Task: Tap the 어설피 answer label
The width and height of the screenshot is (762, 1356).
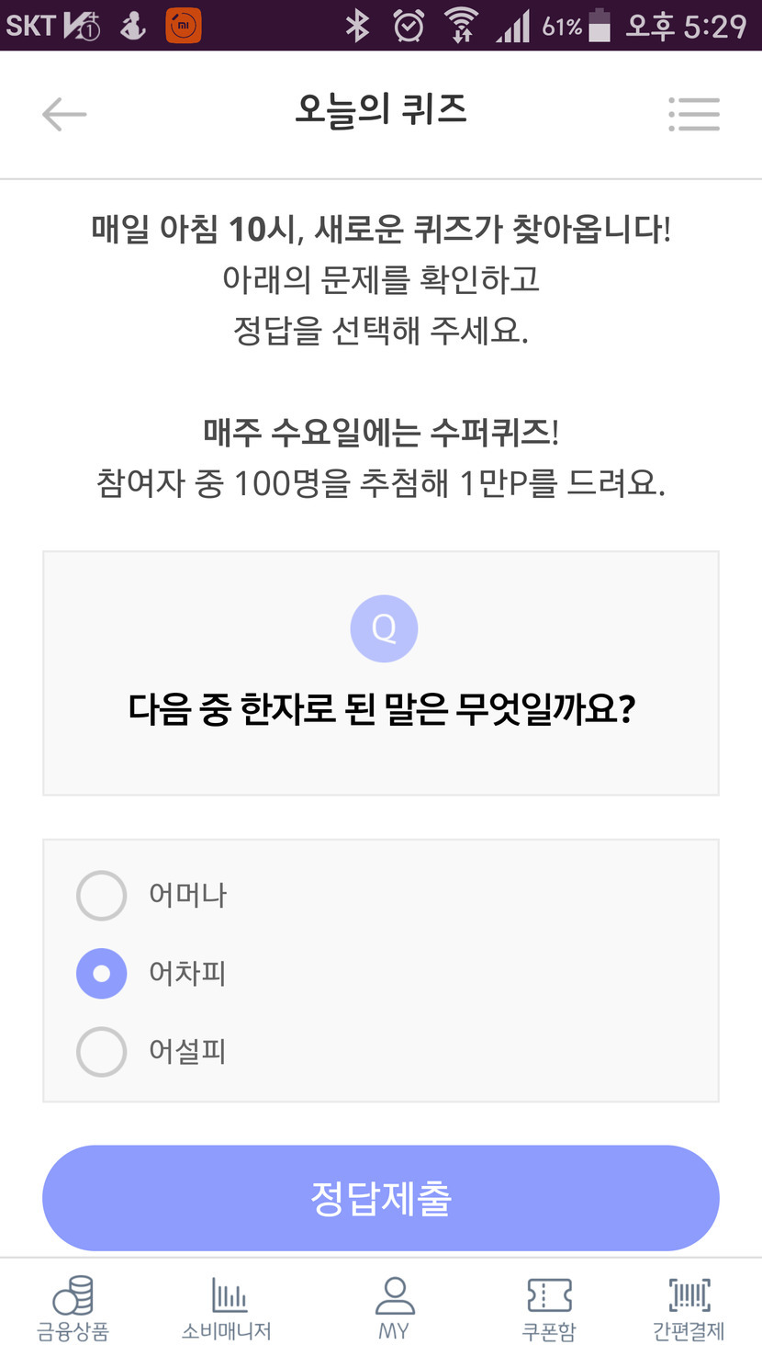Action: coord(187,1051)
